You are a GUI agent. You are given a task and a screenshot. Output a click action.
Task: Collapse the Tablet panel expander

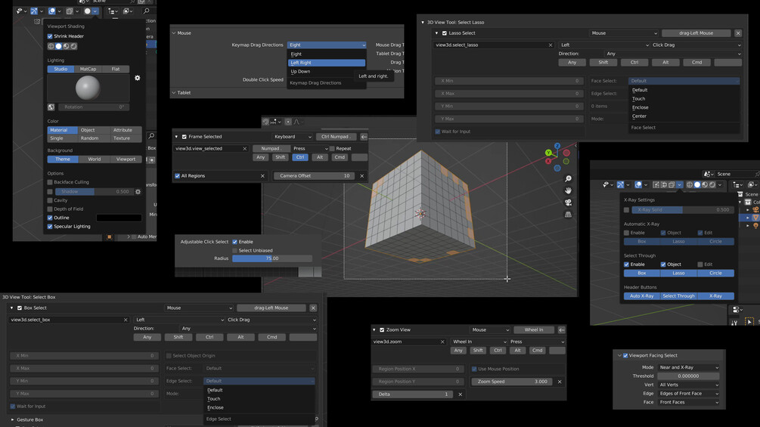tap(174, 93)
